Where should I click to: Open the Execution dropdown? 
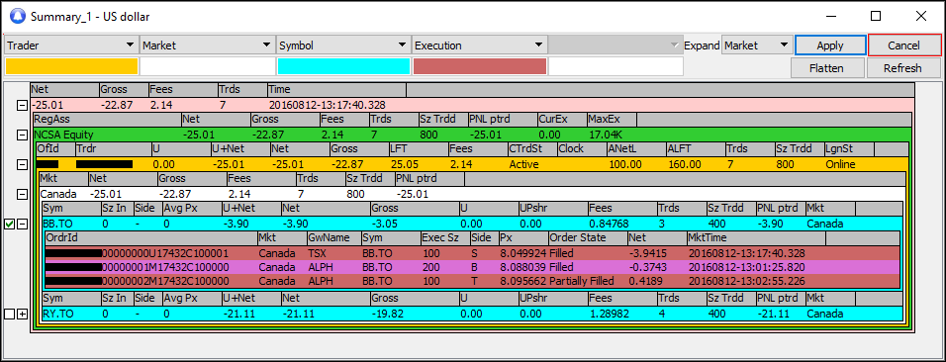pyautogui.click(x=479, y=45)
